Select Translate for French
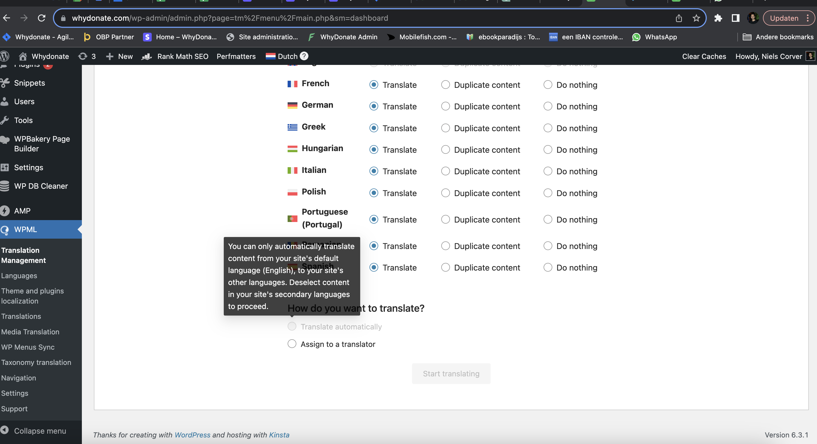 (x=374, y=85)
